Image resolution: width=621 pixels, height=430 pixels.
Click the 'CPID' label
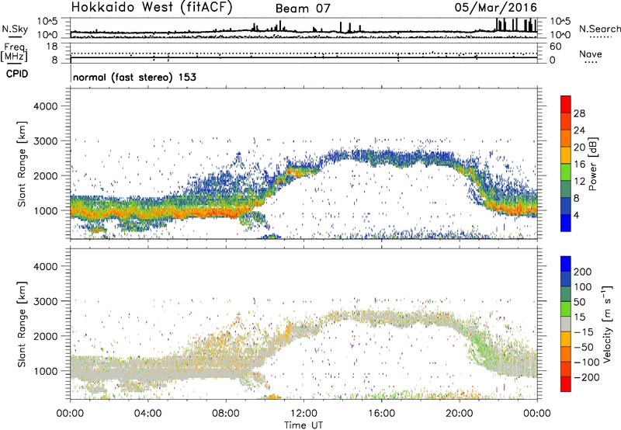point(17,74)
